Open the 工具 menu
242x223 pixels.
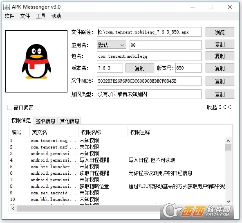[40, 16]
